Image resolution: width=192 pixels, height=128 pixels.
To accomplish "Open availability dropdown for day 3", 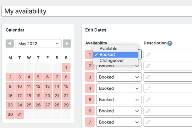I will pyautogui.click(x=119, y=77).
